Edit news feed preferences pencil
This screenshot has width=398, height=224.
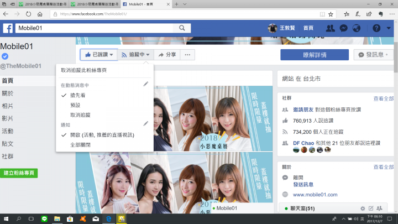pyautogui.click(x=146, y=84)
